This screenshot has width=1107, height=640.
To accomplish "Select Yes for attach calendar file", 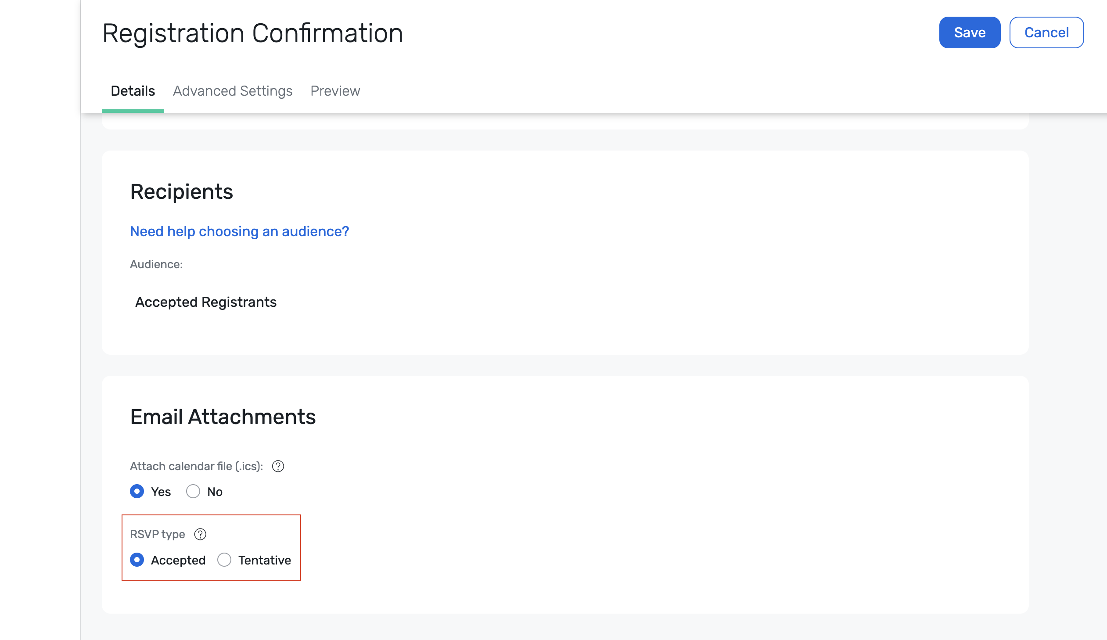I will coord(137,491).
